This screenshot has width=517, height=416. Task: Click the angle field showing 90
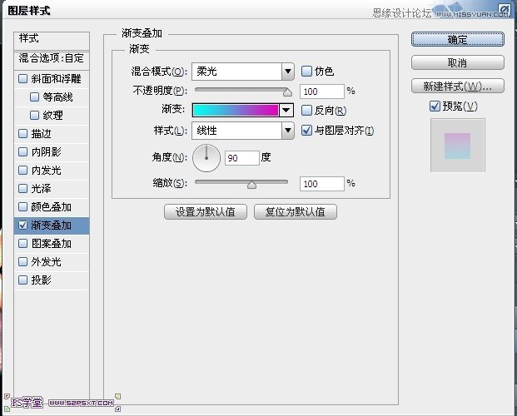242,158
